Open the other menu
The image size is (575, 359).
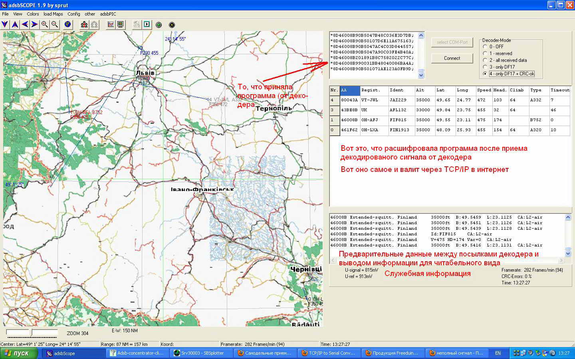click(90, 14)
